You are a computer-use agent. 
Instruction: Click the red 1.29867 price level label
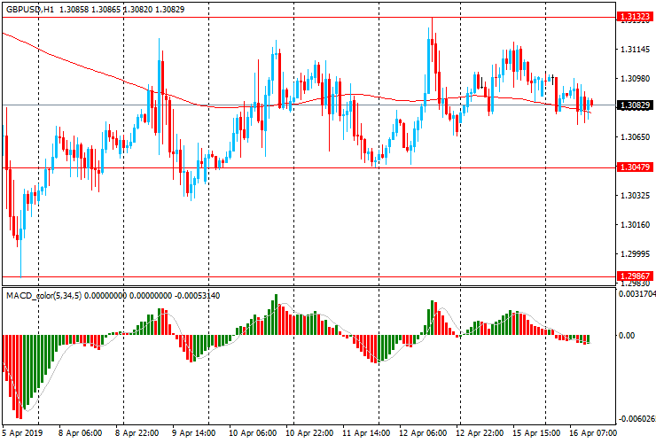tap(635, 276)
